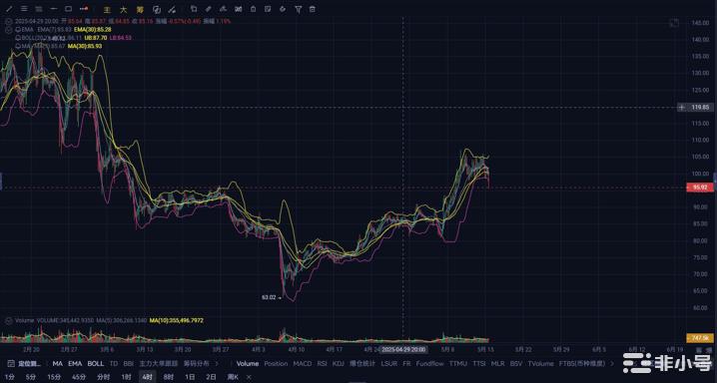This screenshot has width=717, height=383.
Task: Enable 主力大单跟踪 indicator
Action: [158, 364]
